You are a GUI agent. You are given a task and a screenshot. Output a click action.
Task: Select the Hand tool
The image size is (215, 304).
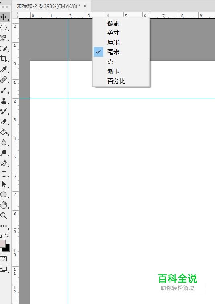coord(4,205)
